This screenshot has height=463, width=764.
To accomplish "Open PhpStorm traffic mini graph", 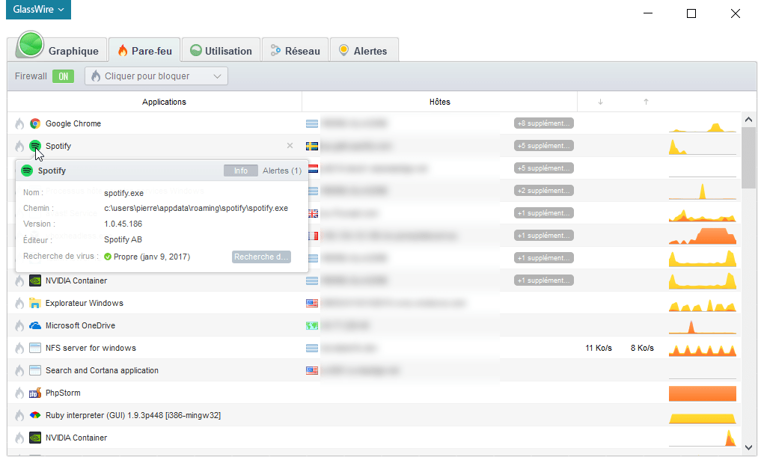I will coord(702,393).
